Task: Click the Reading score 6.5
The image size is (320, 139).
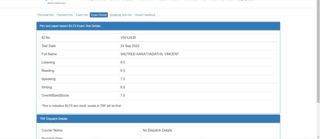Action: pyautogui.click(x=123, y=71)
